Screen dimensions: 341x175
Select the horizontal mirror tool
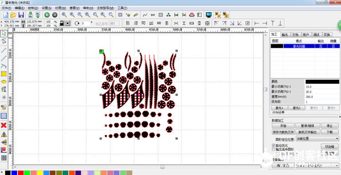click(4, 134)
